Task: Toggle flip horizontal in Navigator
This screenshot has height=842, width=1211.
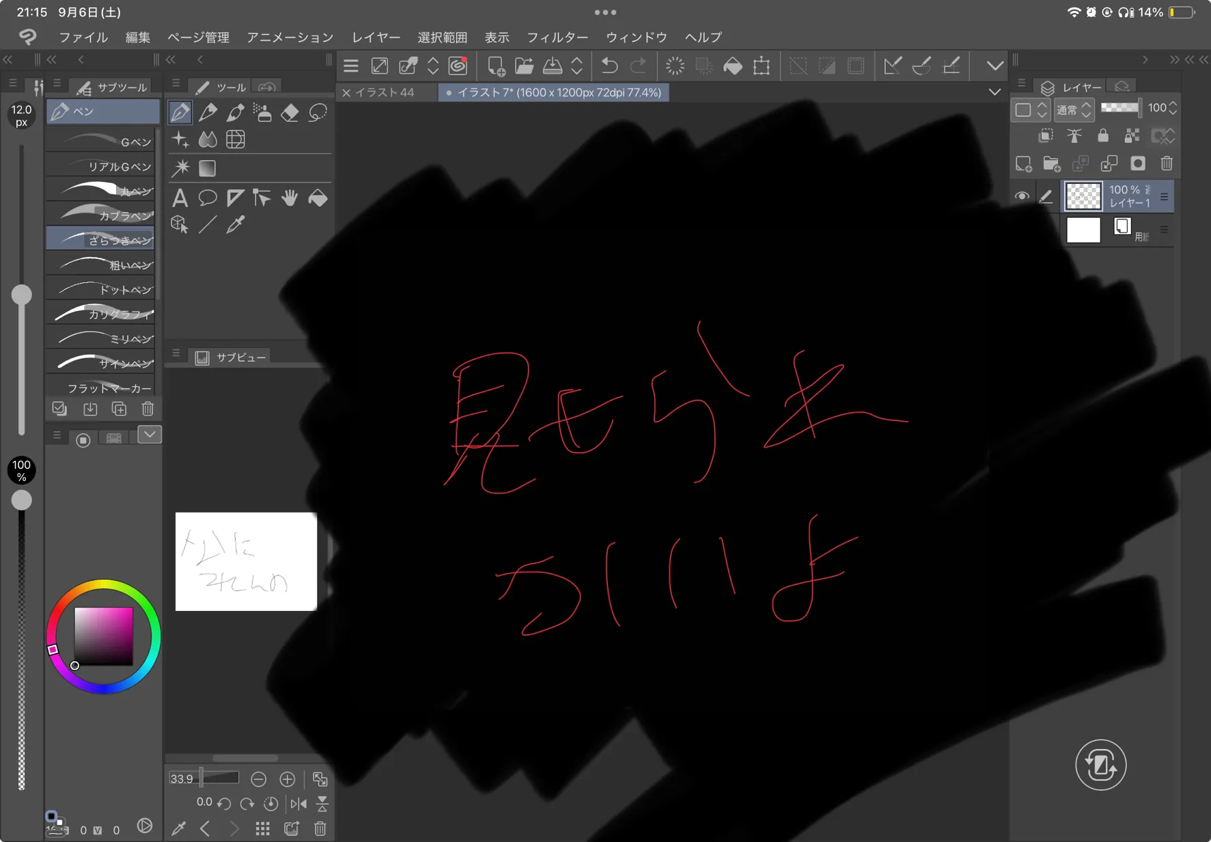Action: point(298,804)
